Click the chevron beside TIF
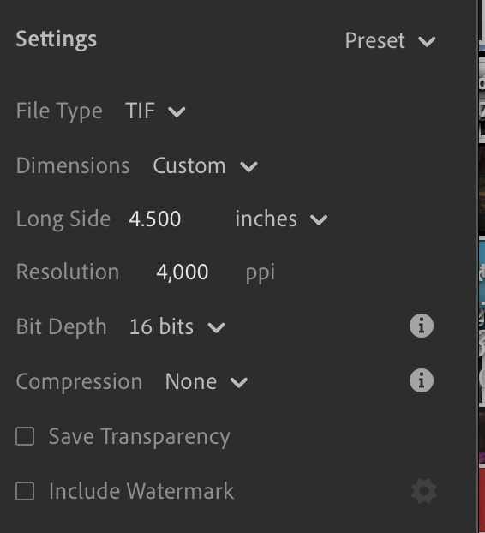This screenshot has height=533, width=485. (177, 112)
